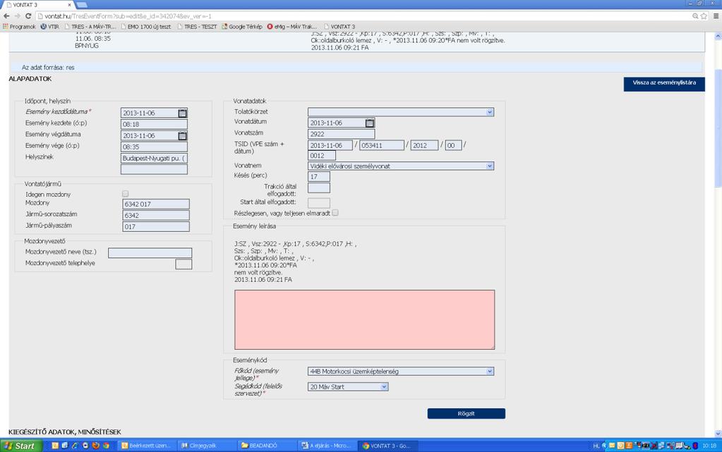Open a new browser tab

[x=82, y=5]
